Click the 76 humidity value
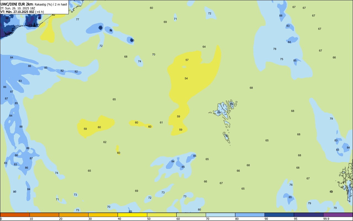The width and height of the screenshot is (353, 221). click(x=291, y=185)
